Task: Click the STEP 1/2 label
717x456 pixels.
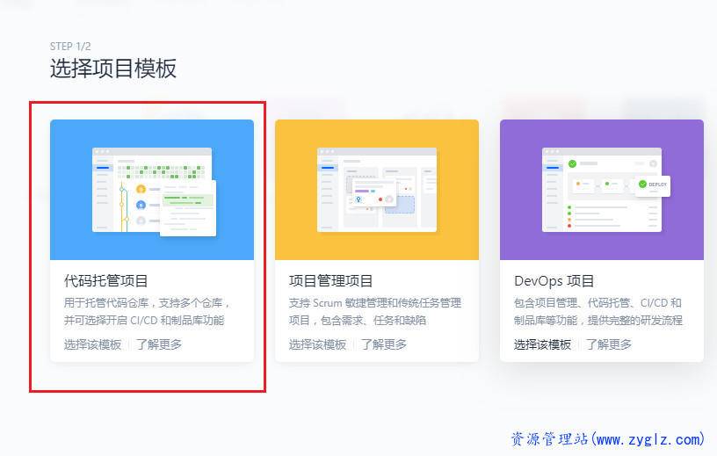Action: pos(70,47)
